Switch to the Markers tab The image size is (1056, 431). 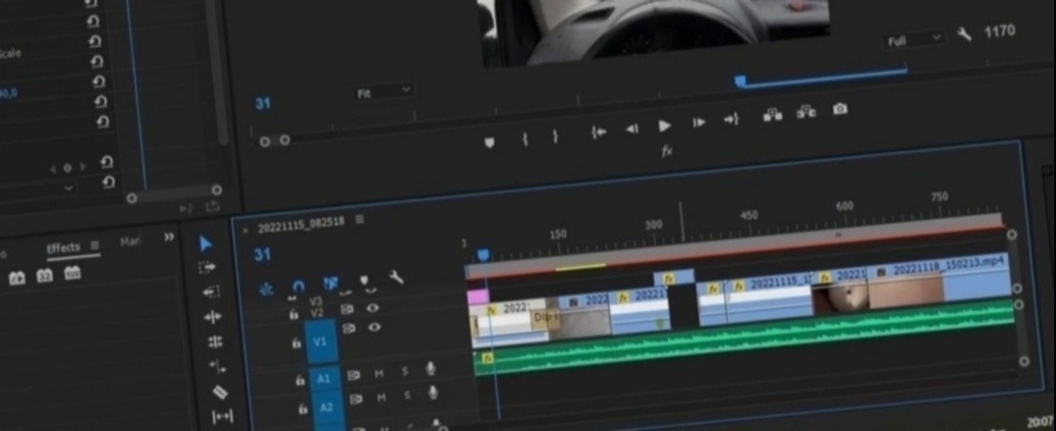130,241
